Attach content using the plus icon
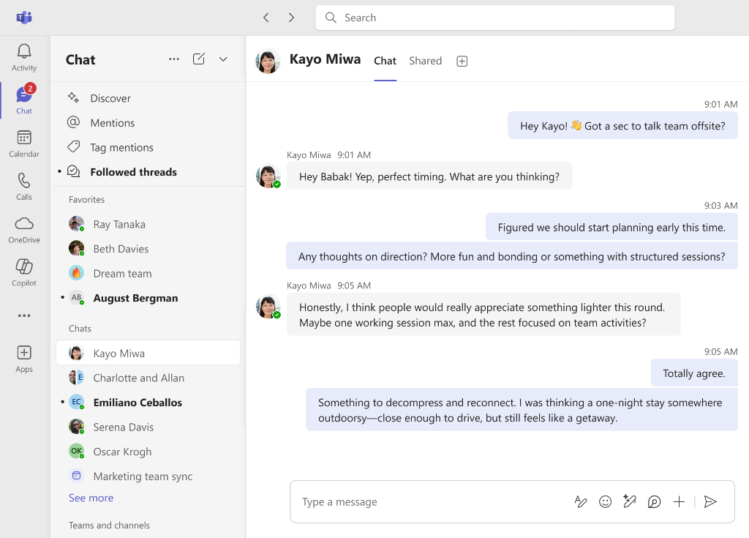This screenshot has height=538, width=749. click(x=679, y=501)
